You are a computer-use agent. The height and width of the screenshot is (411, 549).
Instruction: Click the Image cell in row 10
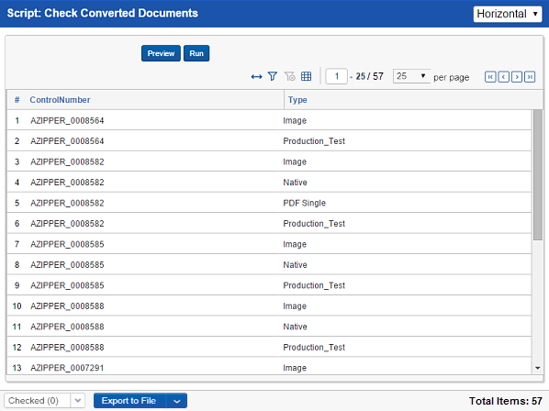295,306
